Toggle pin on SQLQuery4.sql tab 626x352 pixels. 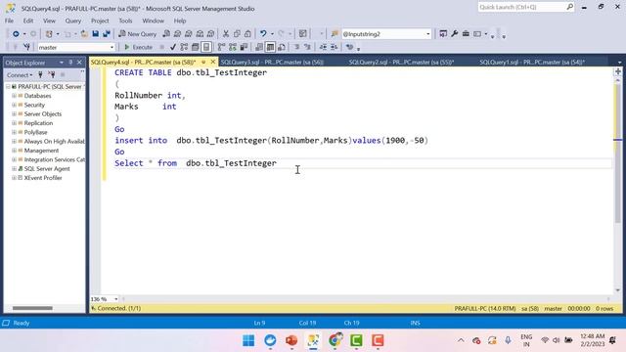coord(203,62)
